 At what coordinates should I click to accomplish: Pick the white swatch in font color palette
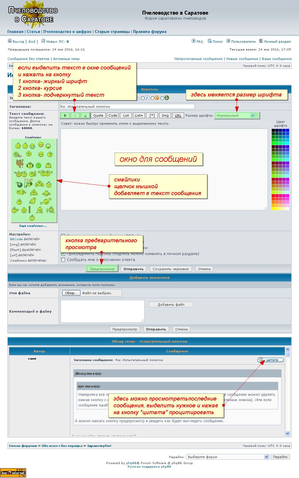(287, 209)
